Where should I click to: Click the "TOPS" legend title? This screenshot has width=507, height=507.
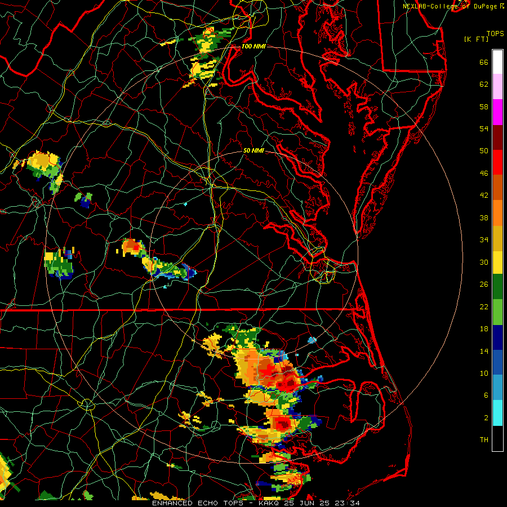point(495,34)
